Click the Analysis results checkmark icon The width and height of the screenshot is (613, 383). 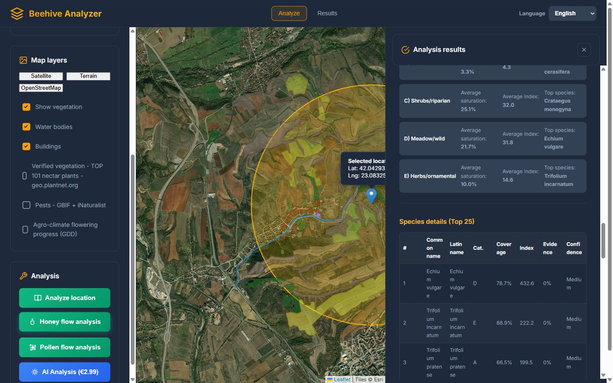(x=405, y=50)
